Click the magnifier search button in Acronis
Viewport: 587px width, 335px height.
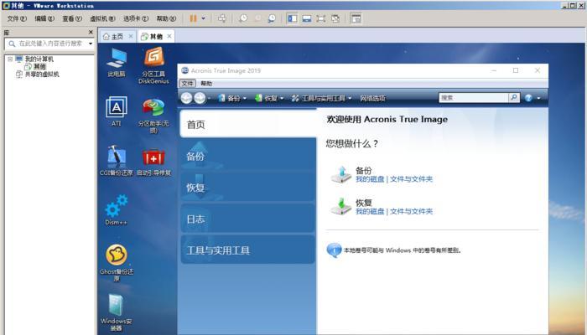click(x=514, y=98)
